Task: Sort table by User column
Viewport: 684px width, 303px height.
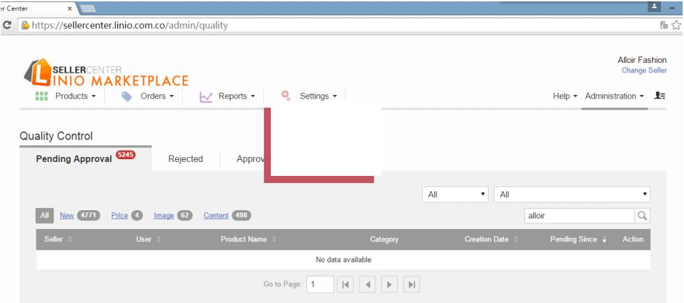Action: [x=148, y=239]
